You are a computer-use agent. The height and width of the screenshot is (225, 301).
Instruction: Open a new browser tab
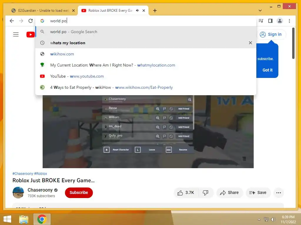click(155, 11)
